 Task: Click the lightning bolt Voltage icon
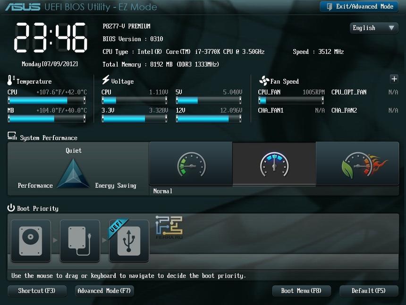(106, 80)
